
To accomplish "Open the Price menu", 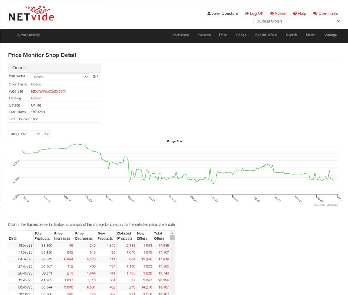I will pos(223,35).
